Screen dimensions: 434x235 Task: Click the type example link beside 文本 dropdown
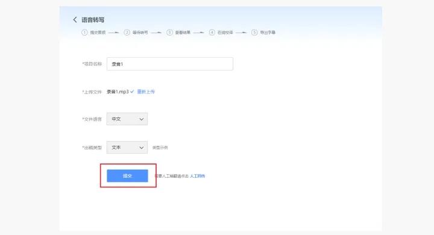pos(160,148)
